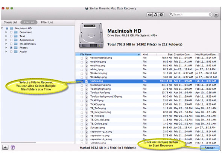Sort by the Size column header
The image size is (222, 158).
point(165,54)
